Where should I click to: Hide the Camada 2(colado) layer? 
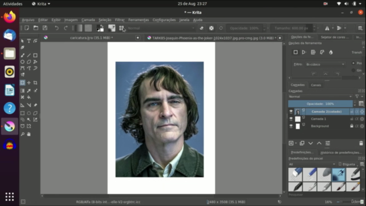coord(291,112)
